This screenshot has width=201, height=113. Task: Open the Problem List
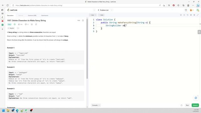coord(103,10)
